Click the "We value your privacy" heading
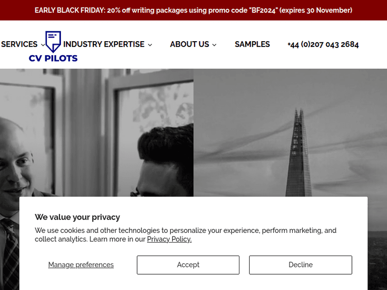The width and height of the screenshot is (387, 290). 77,217
